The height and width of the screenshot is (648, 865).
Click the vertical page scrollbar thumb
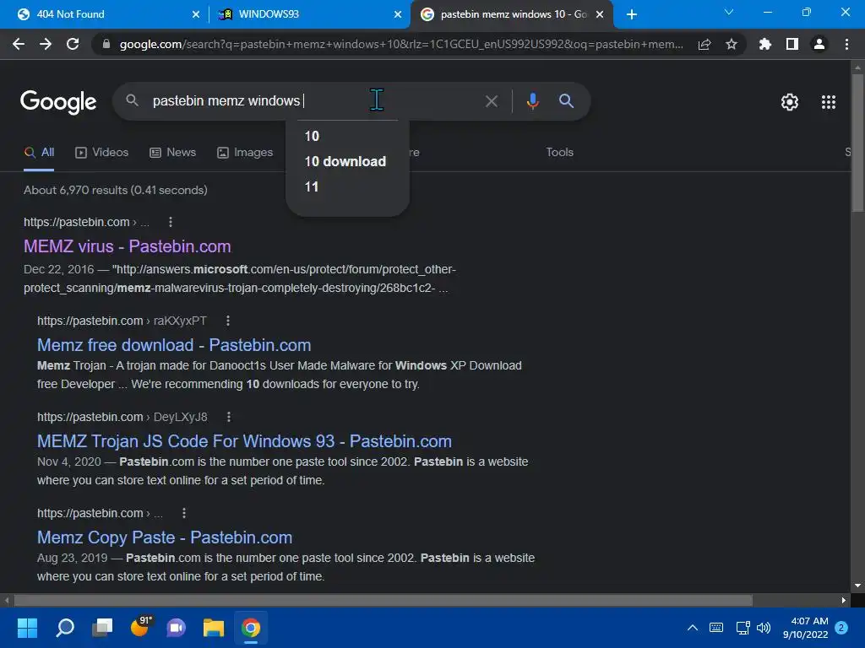(x=857, y=142)
